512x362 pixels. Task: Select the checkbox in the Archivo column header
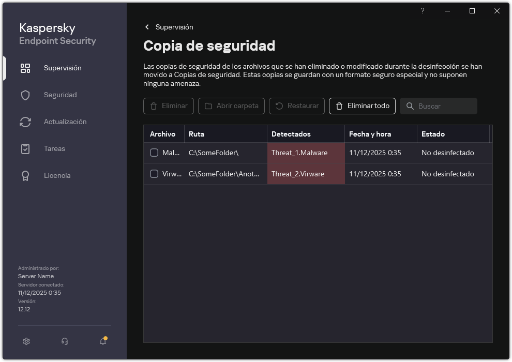(154, 133)
